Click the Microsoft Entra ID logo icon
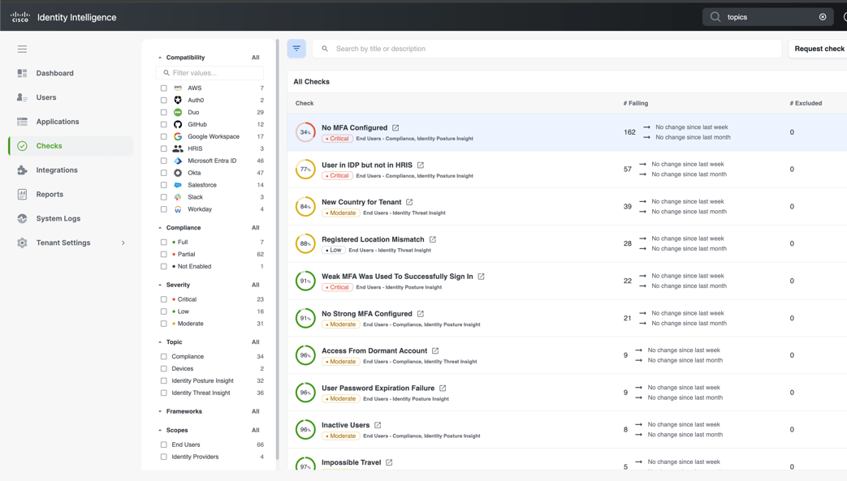 (x=178, y=161)
